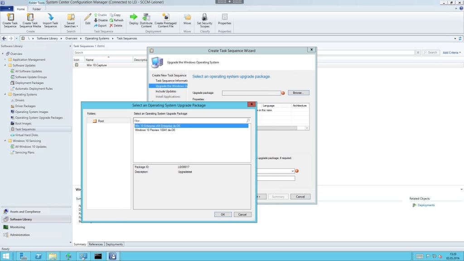Select Win 10 Enterprise x64 Enterprise de-DE
This screenshot has width=464, height=261.
pyautogui.click(x=191, y=126)
